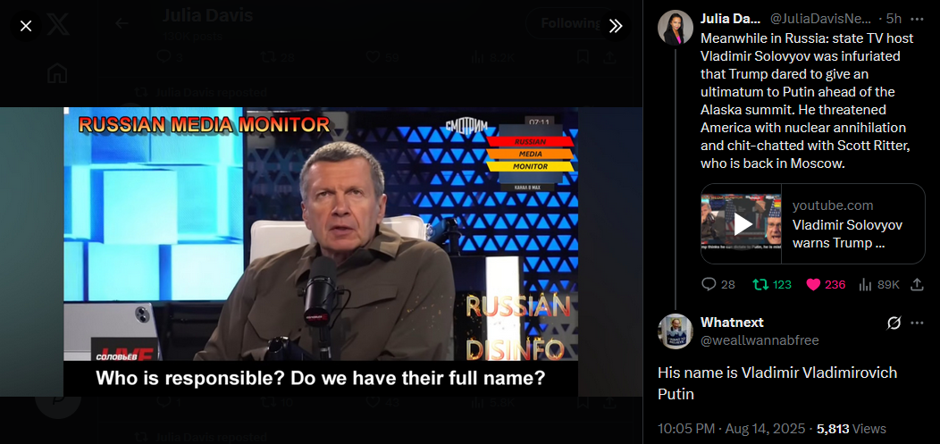940x444 pixels.
Task: Play the YouTube video thumbnail preview
Action: coord(743,223)
